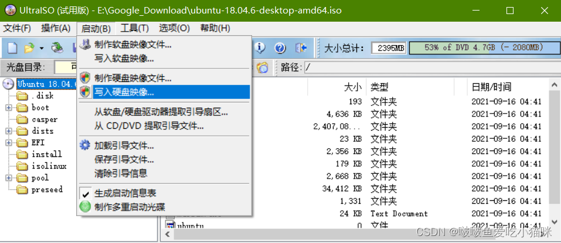Choose 保存引导文件... from the menu

(164, 159)
